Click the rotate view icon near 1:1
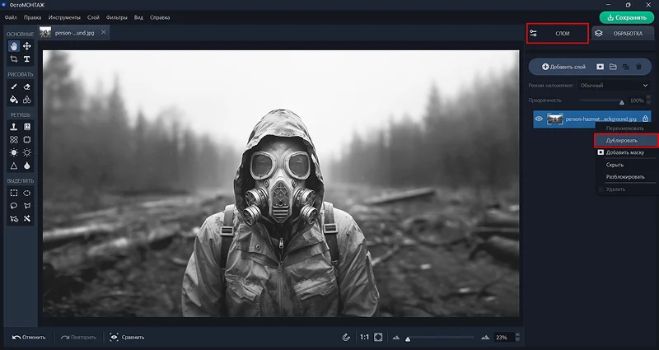 point(346,337)
